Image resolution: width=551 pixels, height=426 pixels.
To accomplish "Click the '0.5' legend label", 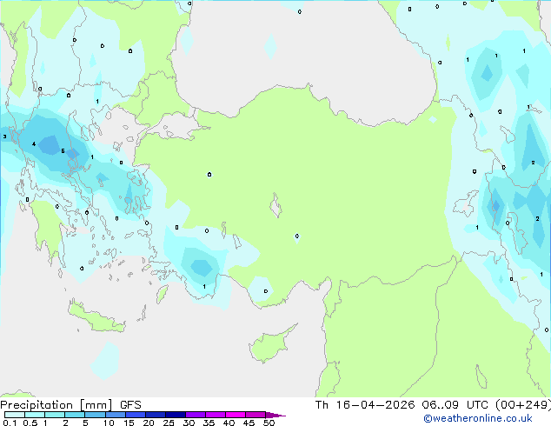I will click(30, 423).
